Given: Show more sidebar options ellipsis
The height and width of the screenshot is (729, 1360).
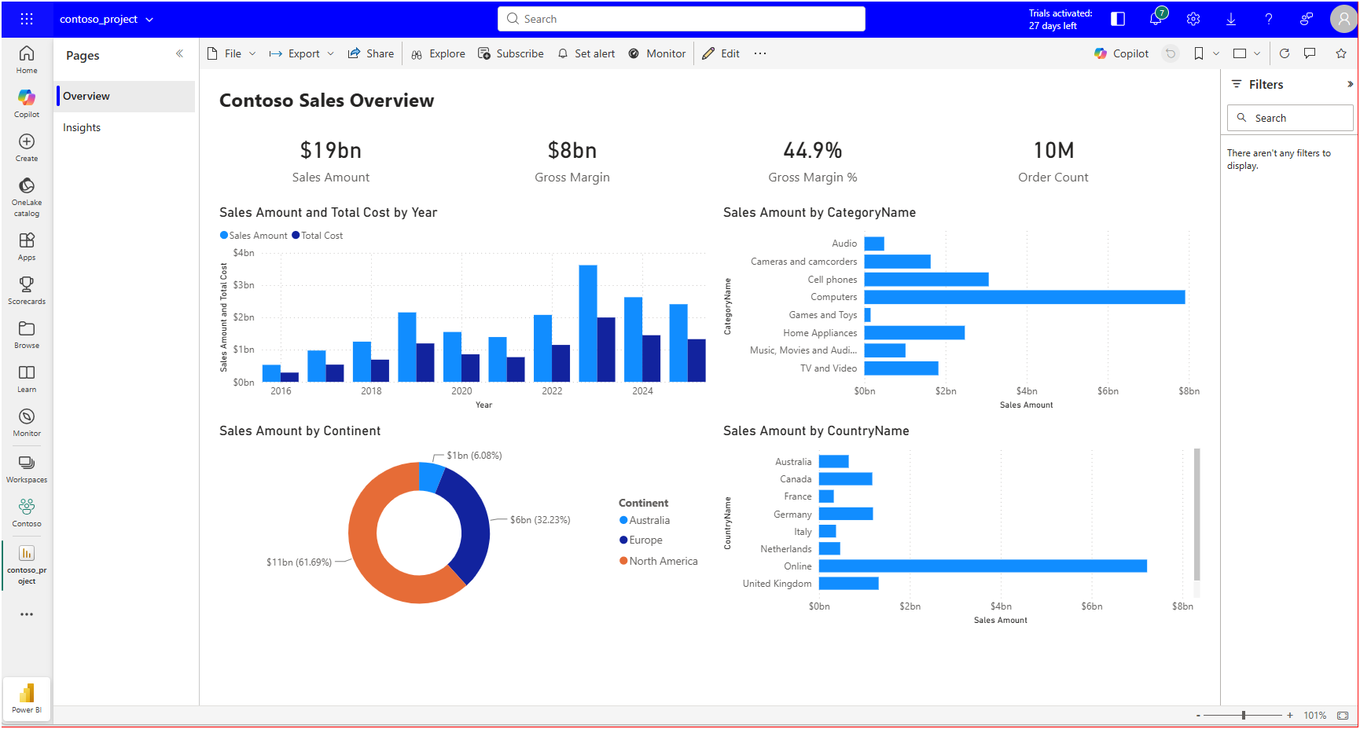Looking at the screenshot, I should (x=27, y=614).
